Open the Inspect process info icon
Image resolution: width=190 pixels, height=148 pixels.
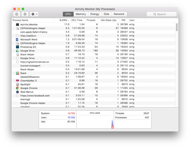click(25, 14)
